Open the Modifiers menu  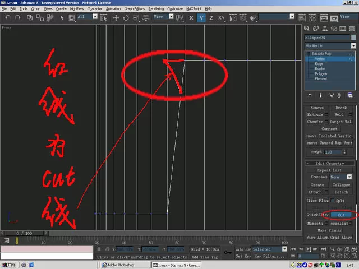77,9
